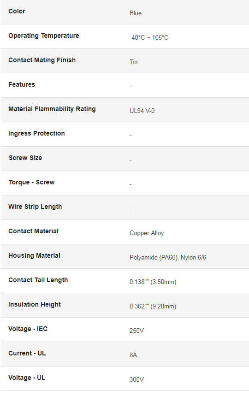
Task: Click the Screw Size label
Action: coord(25,158)
